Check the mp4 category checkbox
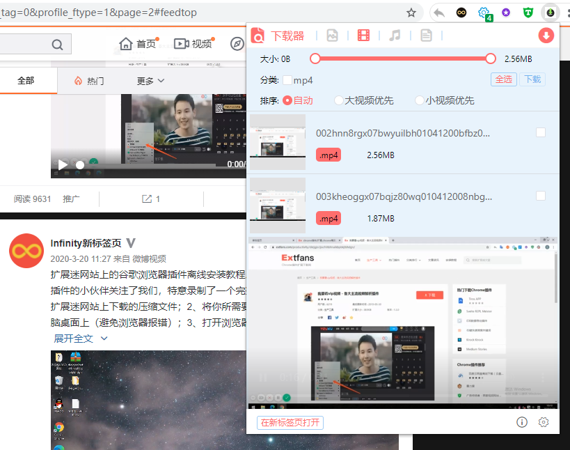570x450 pixels. point(287,79)
